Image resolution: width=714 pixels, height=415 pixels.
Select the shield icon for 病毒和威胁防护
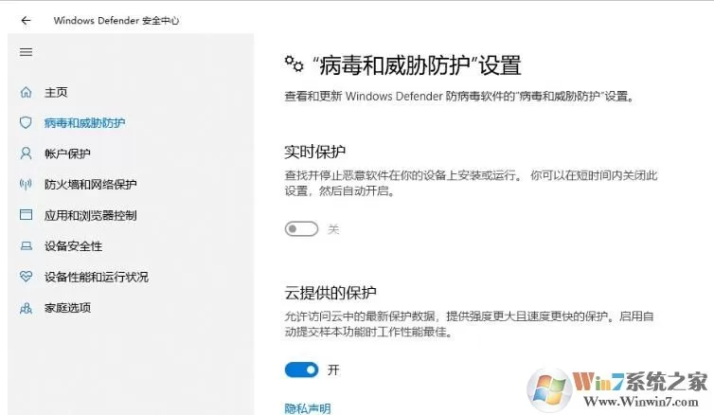(x=26, y=122)
